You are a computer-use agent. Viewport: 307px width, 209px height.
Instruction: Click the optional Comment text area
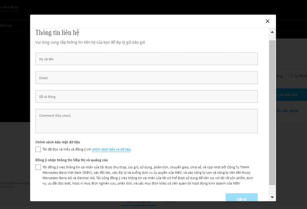coord(146,121)
